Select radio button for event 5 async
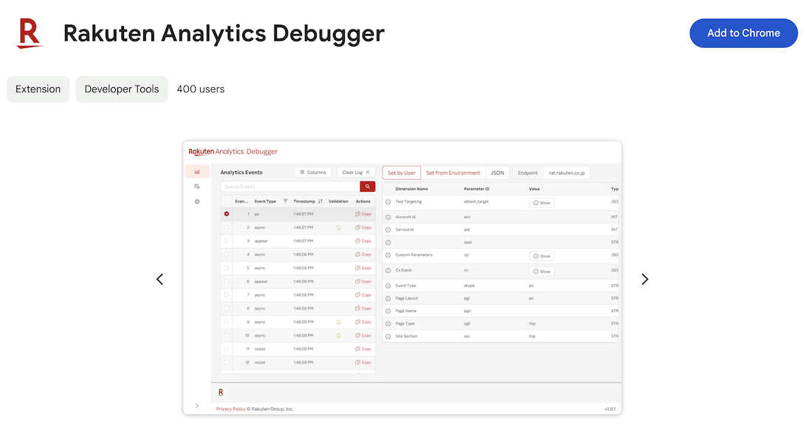This screenshot has width=807, height=433. coord(227,268)
